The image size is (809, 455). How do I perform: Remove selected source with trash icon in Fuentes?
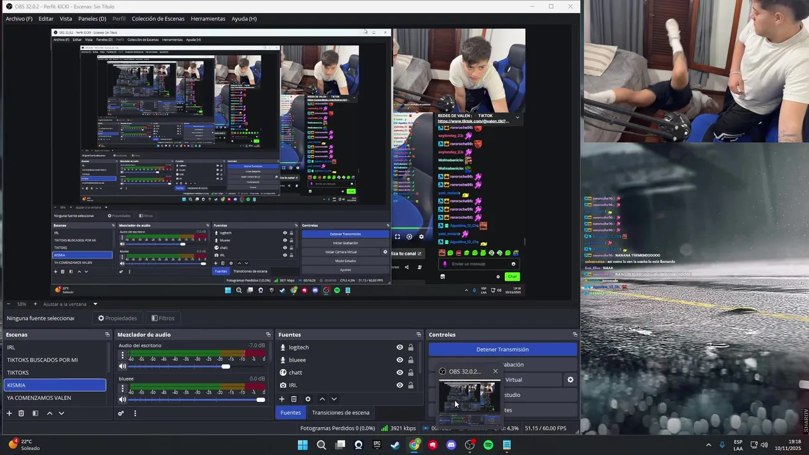294,399
